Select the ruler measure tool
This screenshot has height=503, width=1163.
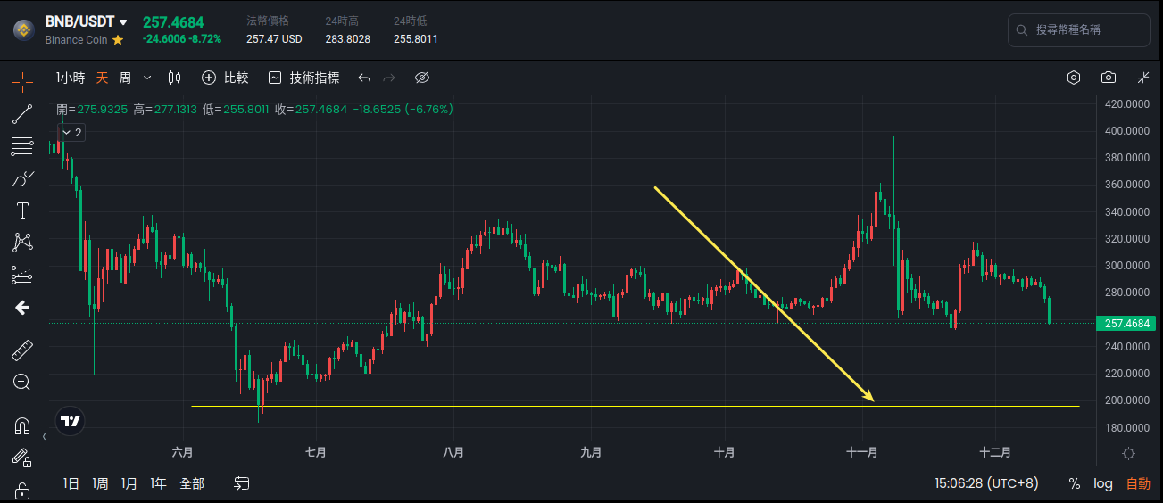tap(22, 350)
